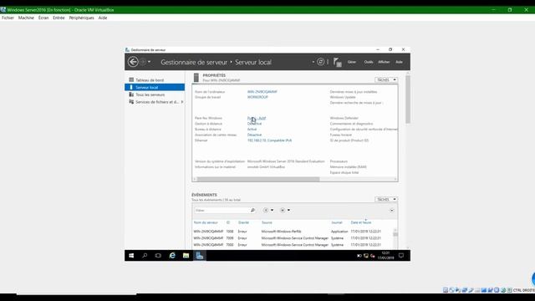Open VirtualBox Entrée menu

coord(59,18)
